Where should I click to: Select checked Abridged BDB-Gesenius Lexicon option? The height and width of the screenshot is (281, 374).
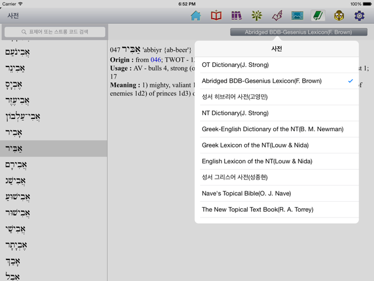(277, 81)
